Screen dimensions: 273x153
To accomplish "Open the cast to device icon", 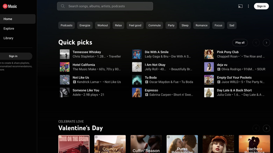I will click(x=240, y=6).
